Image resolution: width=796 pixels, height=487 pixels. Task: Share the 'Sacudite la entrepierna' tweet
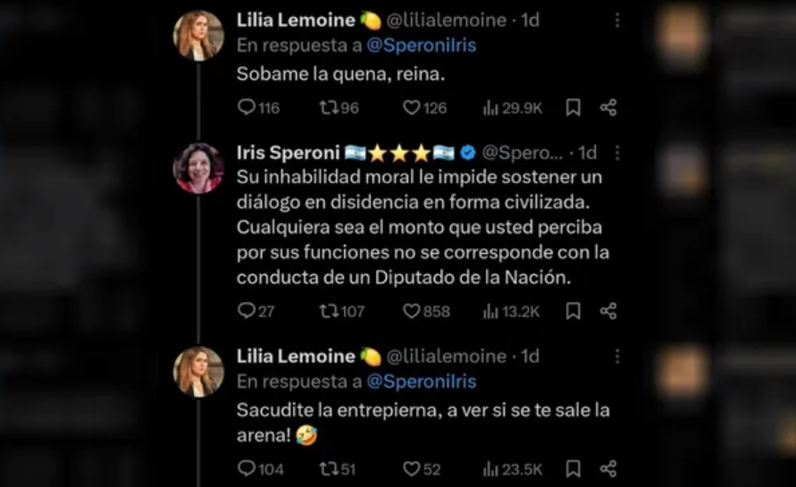pos(608,469)
